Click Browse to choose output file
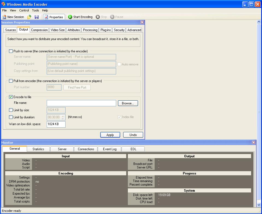The height and width of the screenshot is (214, 262). tap(128, 103)
